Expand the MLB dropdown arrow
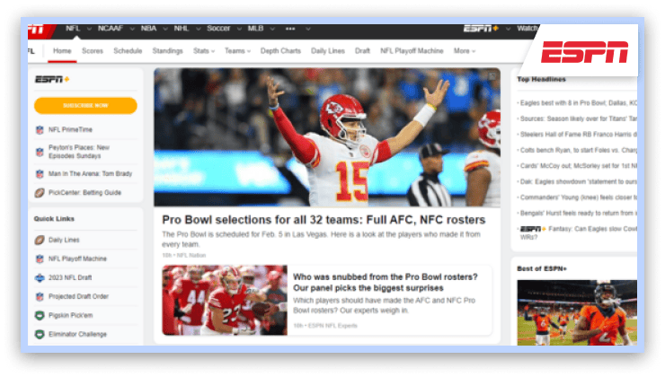The width and height of the screenshot is (665, 377). (x=272, y=29)
